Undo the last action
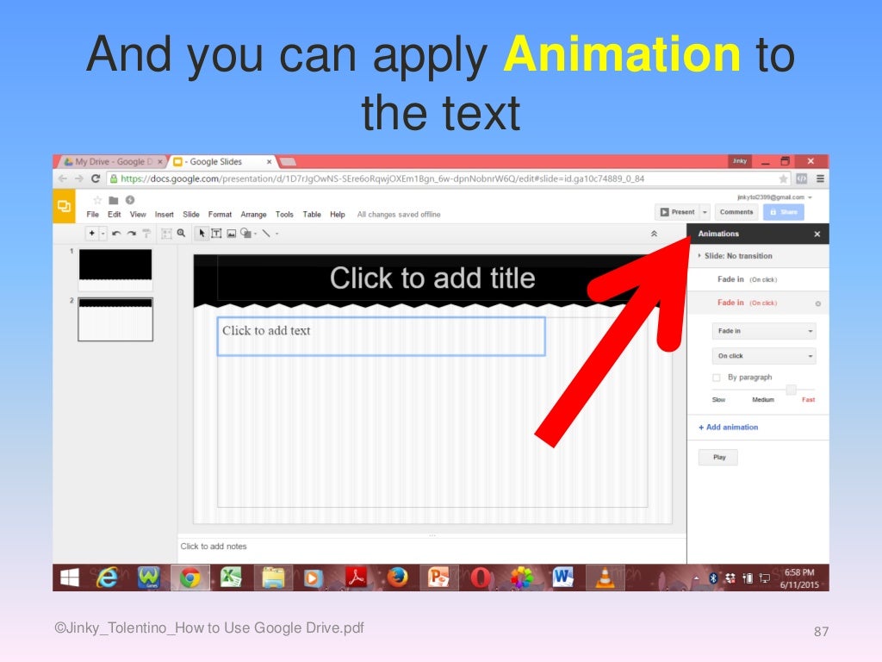Screen dimensions: 882x662 coord(116,233)
